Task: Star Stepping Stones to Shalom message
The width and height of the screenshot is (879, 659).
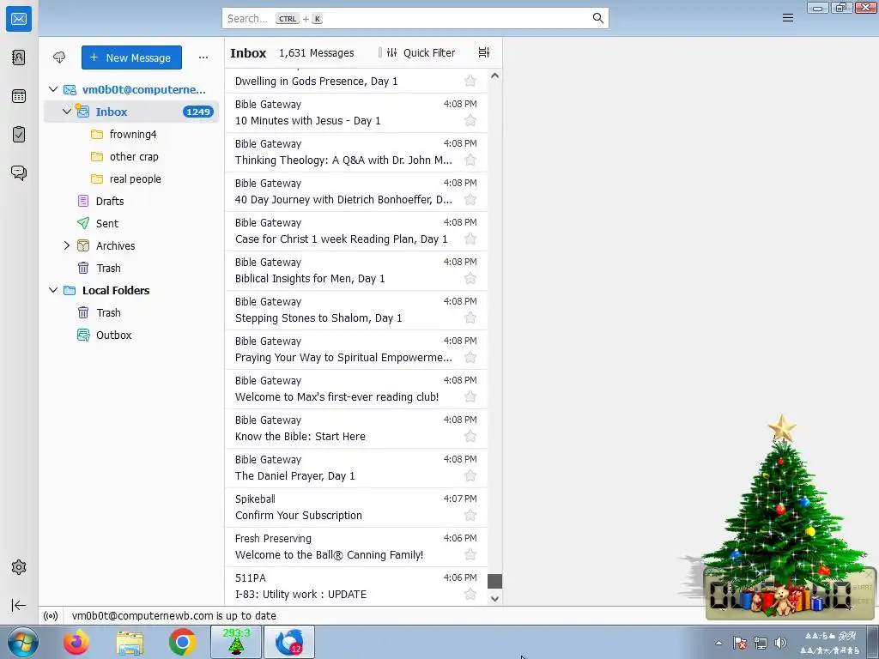Action: (470, 317)
